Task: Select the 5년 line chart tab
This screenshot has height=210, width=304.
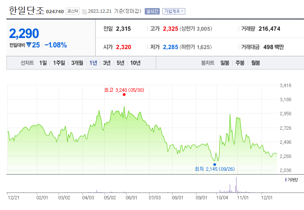Action: (x=120, y=63)
